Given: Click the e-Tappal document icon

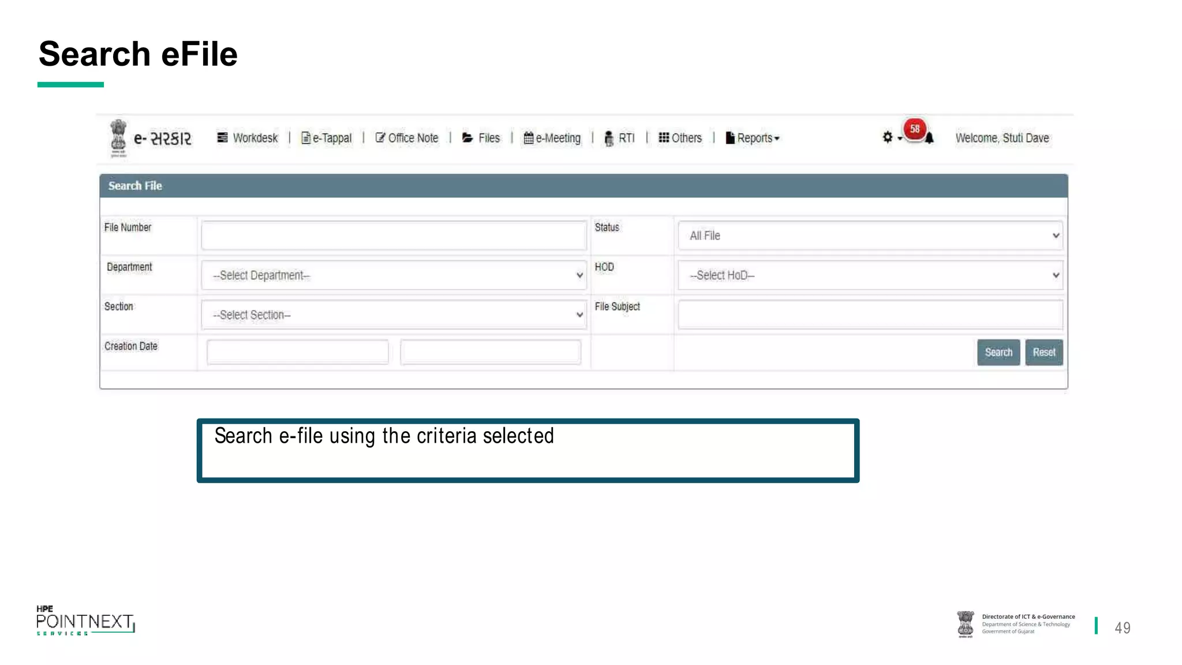Looking at the screenshot, I should click(306, 138).
